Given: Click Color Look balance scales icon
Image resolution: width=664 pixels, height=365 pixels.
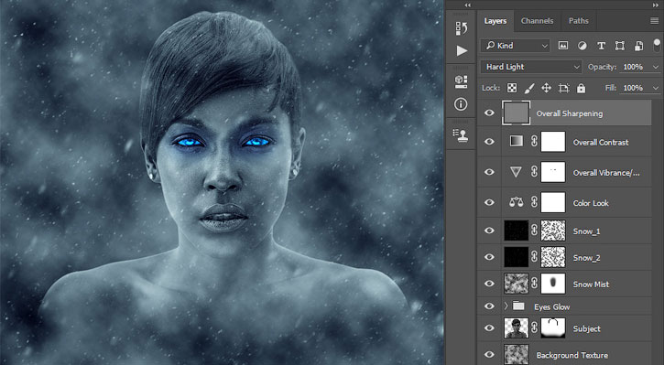Looking at the screenshot, I should pos(516,202).
